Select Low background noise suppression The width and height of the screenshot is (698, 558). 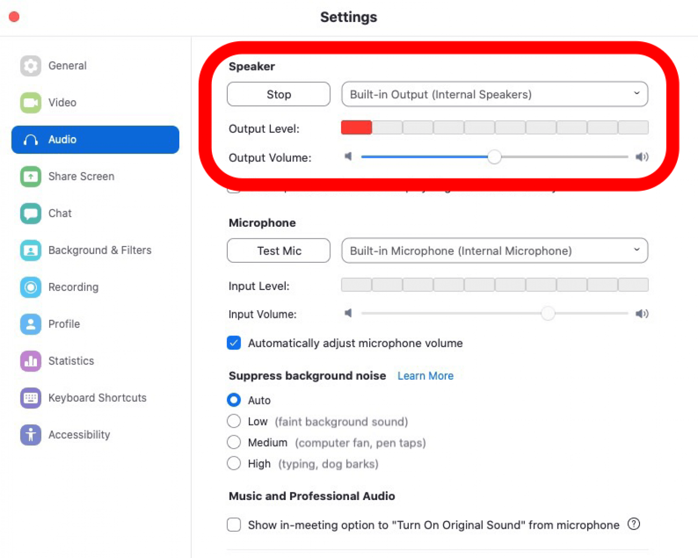[234, 421]
